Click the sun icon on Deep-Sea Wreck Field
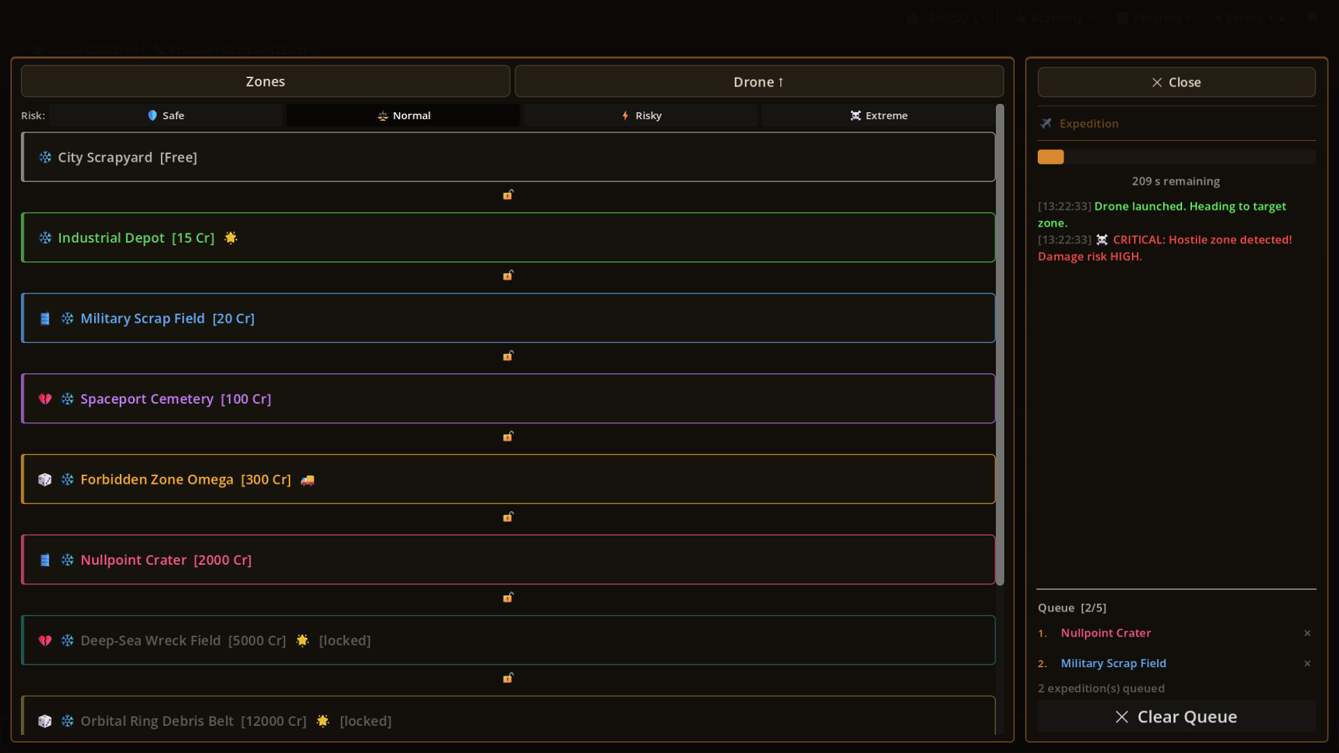1339x753 pixels. 303,640
